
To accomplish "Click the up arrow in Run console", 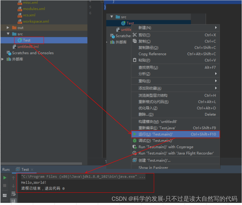I will pos(13,178).
